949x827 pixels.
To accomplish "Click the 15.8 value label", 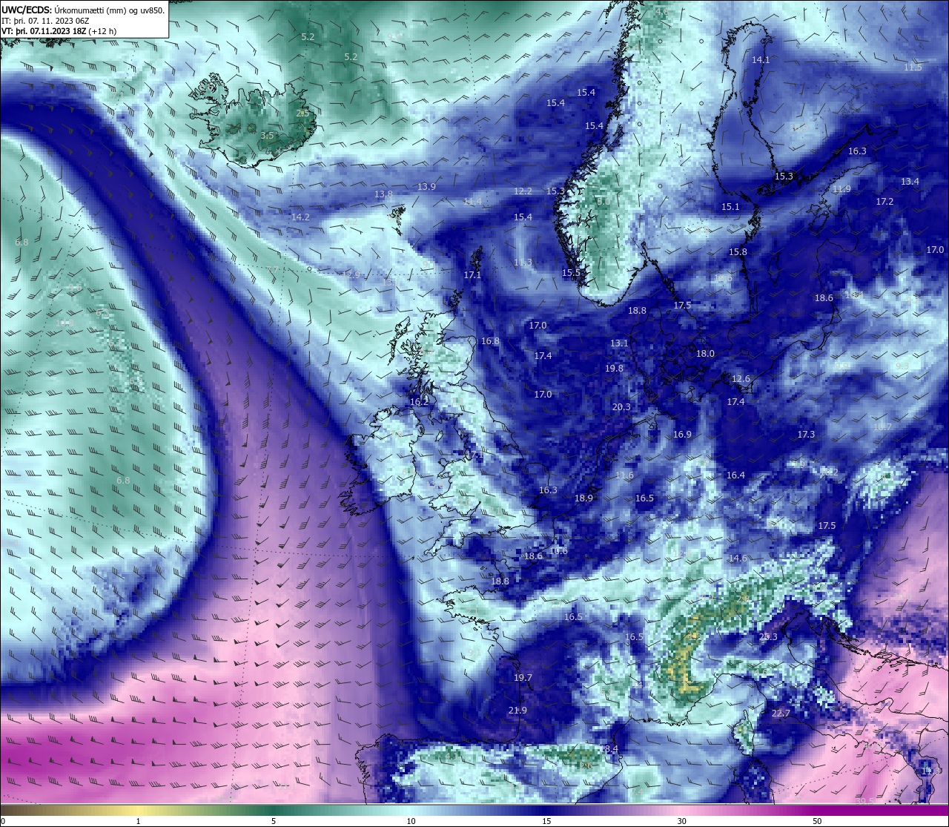I will click(738, 252).
